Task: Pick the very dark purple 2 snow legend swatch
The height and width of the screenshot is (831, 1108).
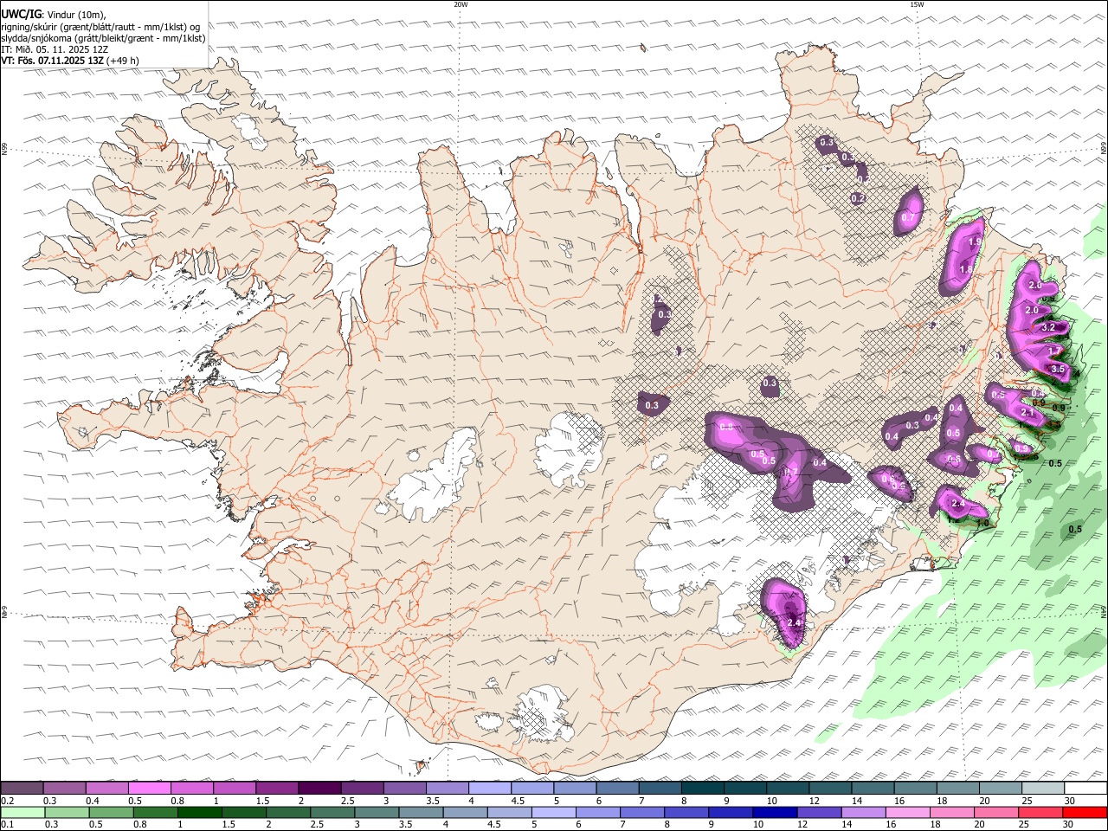Action: (319, 789)
